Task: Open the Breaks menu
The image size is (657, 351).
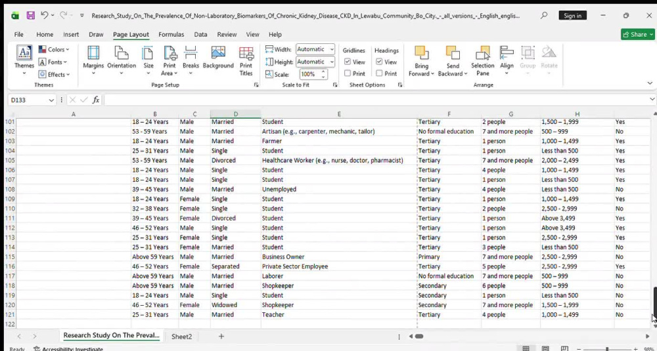Action: 191,60
